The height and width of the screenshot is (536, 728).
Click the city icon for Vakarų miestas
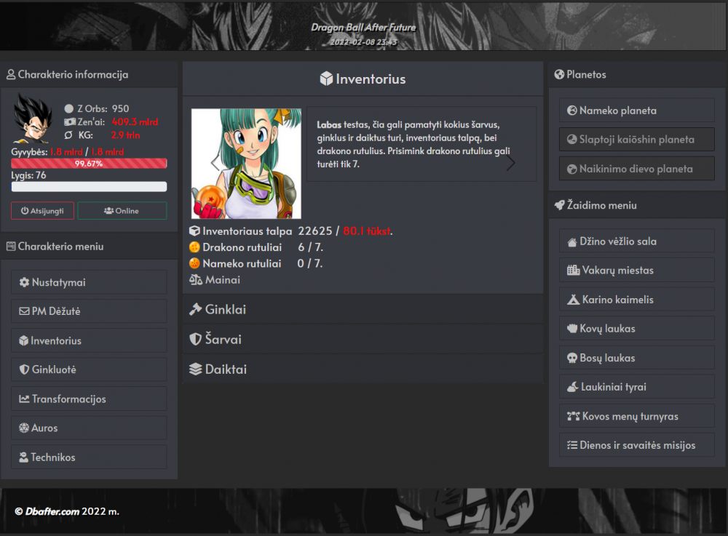tap(573, 271)
